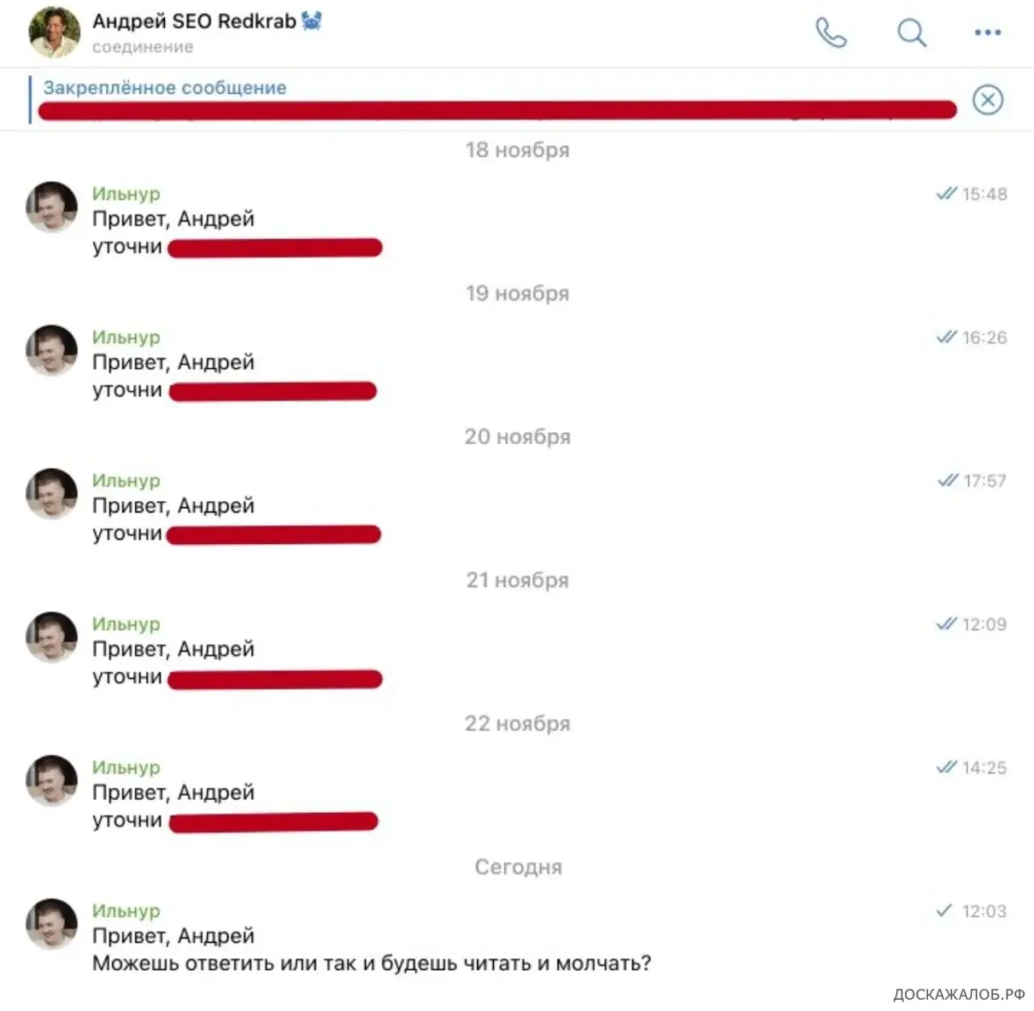Open Андрей SEO Redkrab profile photo
Image resolution: width=1034 pixels, height=1011 pixels.
click(x=54, y=32)
